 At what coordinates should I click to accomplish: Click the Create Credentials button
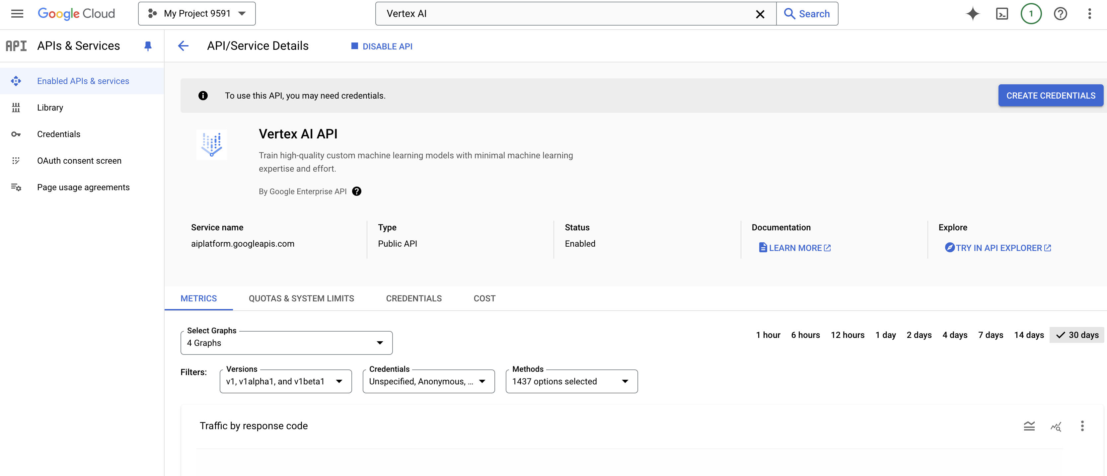[x=1051, y=96]
